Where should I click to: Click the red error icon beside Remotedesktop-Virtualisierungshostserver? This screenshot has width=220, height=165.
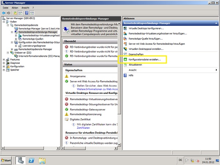[x=67, y=99]
